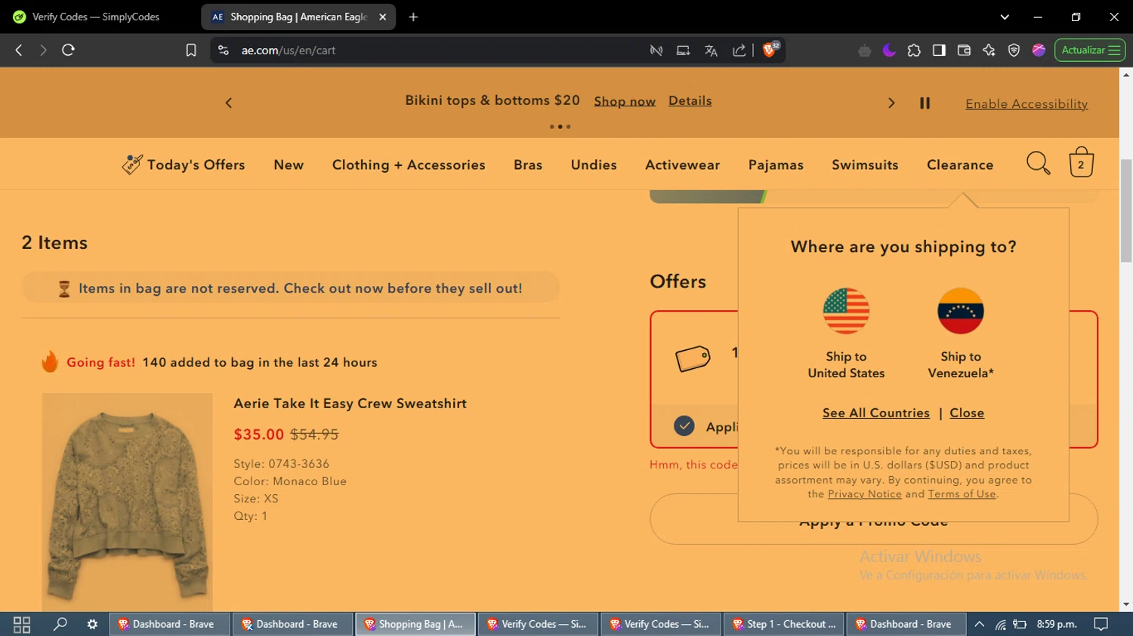This screenshot has width=1133, height=636.
Task: Click the share page icon in address bar
Action: pyautogui.click(x=739, y=51)
